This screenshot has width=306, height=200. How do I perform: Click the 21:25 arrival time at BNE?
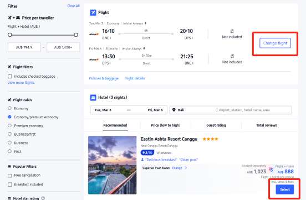pos(187,57)
